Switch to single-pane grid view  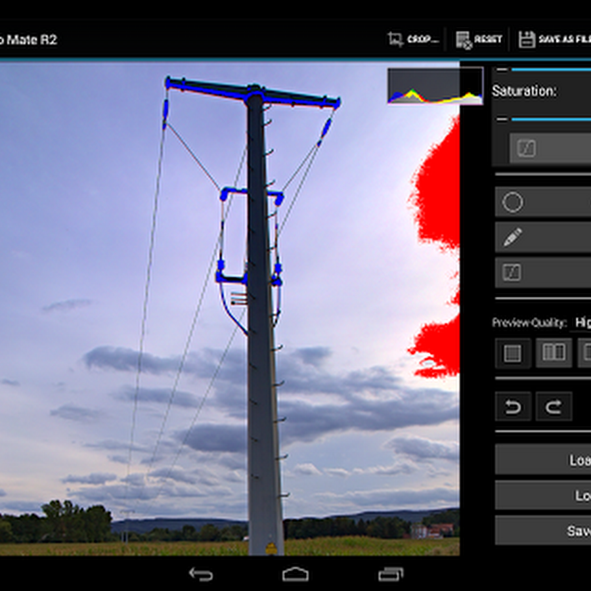[x=513, y=353]
